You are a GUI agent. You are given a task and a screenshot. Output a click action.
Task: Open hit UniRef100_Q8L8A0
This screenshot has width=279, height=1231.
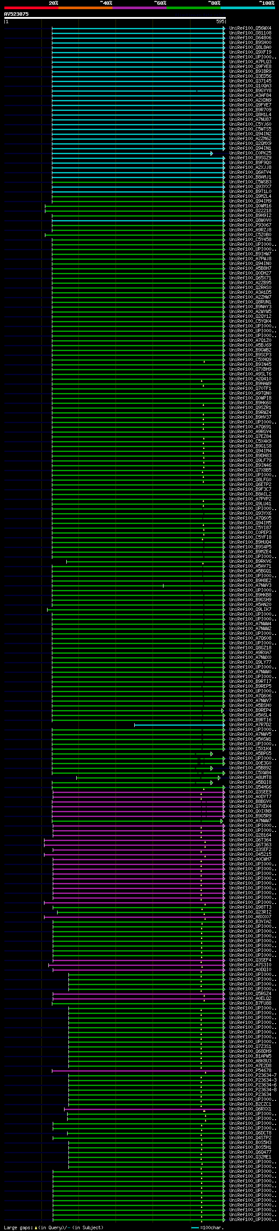pyautogui.click(x=250, y=47)
